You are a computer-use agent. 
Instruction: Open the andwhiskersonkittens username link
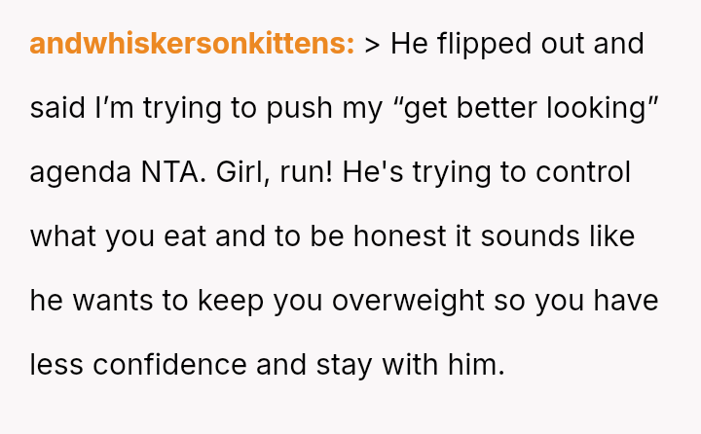pyautogui.click(x=192, y=45)
